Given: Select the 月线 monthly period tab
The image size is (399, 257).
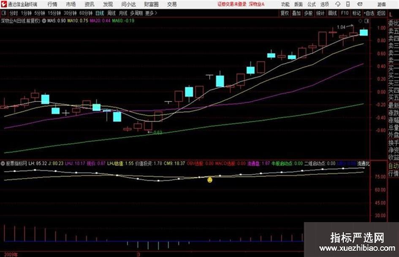Looking at the screenshot, I should (123, 13).
